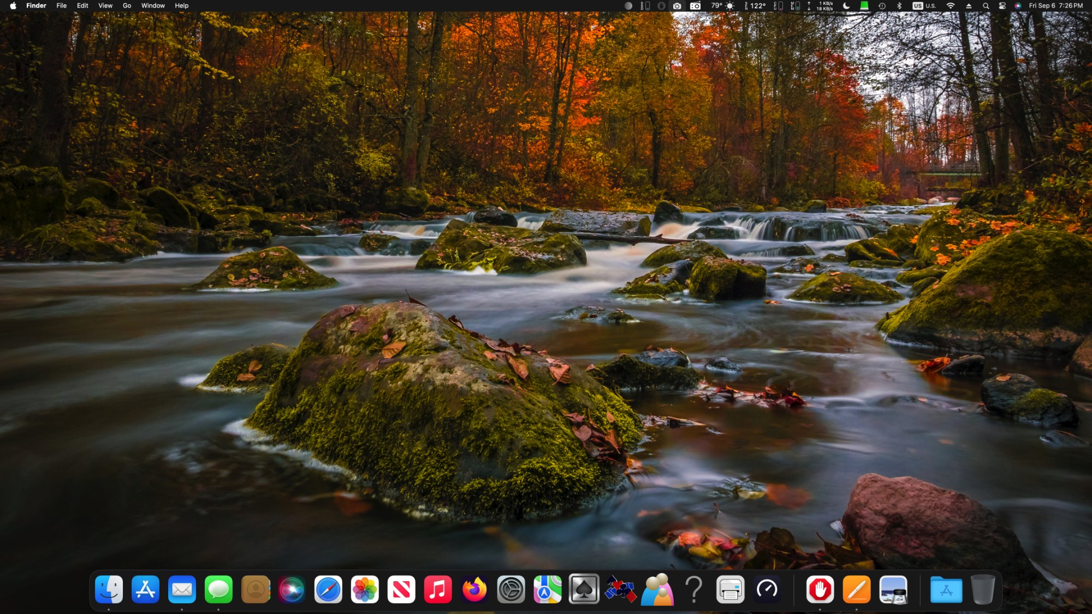
Task: Open the Trash in Dock
Action: [x=983, y=589]
